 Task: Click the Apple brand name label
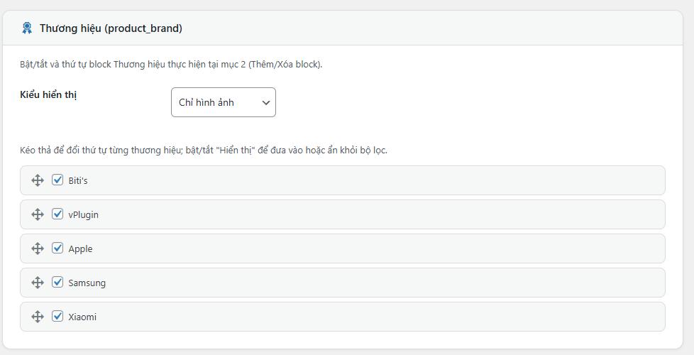80,249
